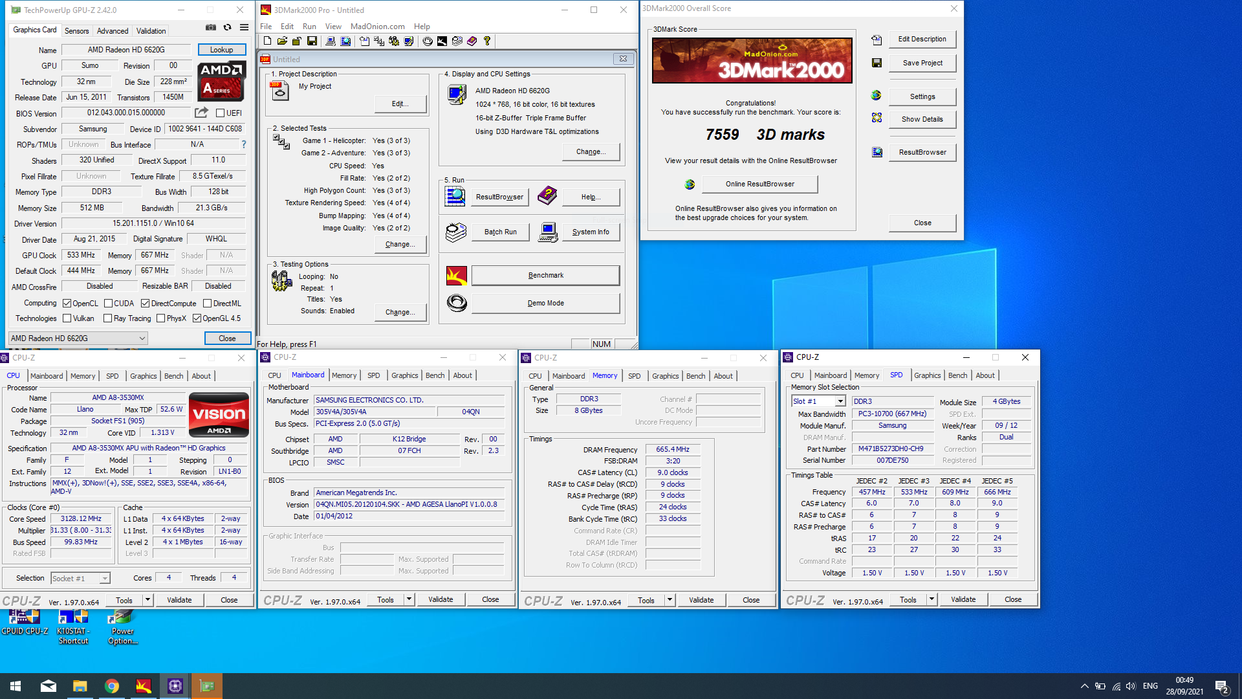Open the K10STAT shortcut on the desktop
The width and height of the screenshot is (1242, 699).
point(73,627)
